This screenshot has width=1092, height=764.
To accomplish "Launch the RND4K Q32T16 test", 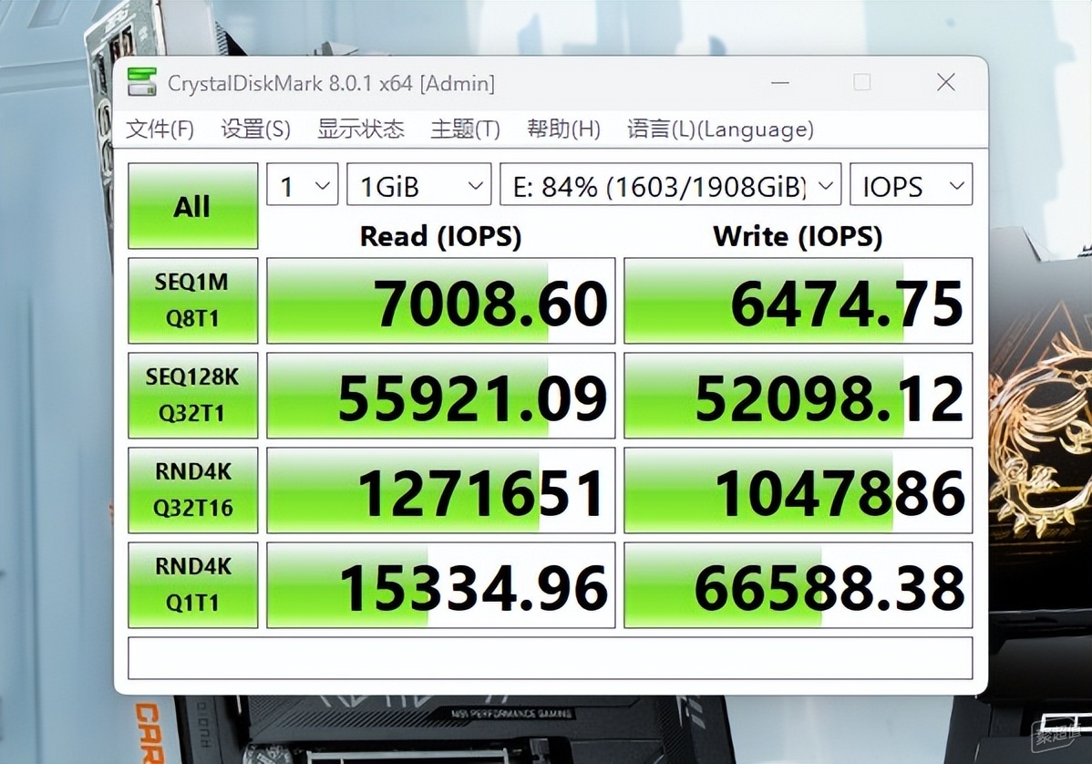I will pyautogui.click(x=192, y=490).
